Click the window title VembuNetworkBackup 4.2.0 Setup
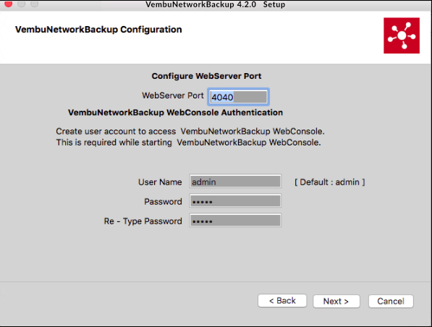Screen dimensions: 432x327 [215, 4]
